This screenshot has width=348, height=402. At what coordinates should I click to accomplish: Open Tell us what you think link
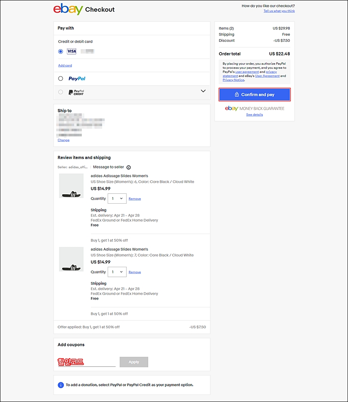279,11
